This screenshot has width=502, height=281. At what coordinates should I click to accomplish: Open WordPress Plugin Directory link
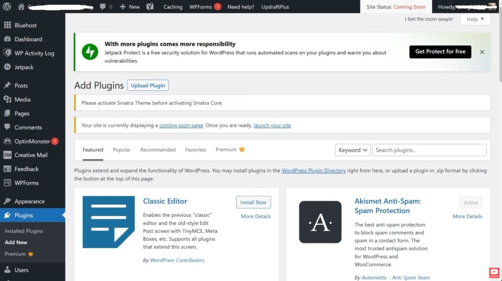(313, 170)
